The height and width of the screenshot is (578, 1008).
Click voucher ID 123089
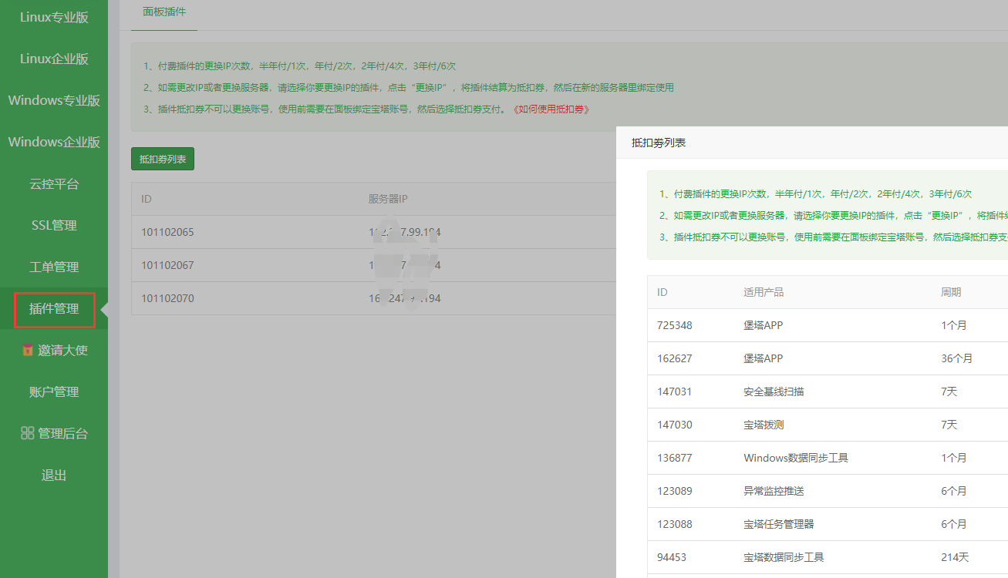675,491
